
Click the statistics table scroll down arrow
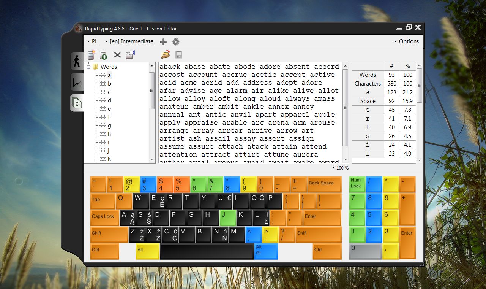(x=420, y=160)
